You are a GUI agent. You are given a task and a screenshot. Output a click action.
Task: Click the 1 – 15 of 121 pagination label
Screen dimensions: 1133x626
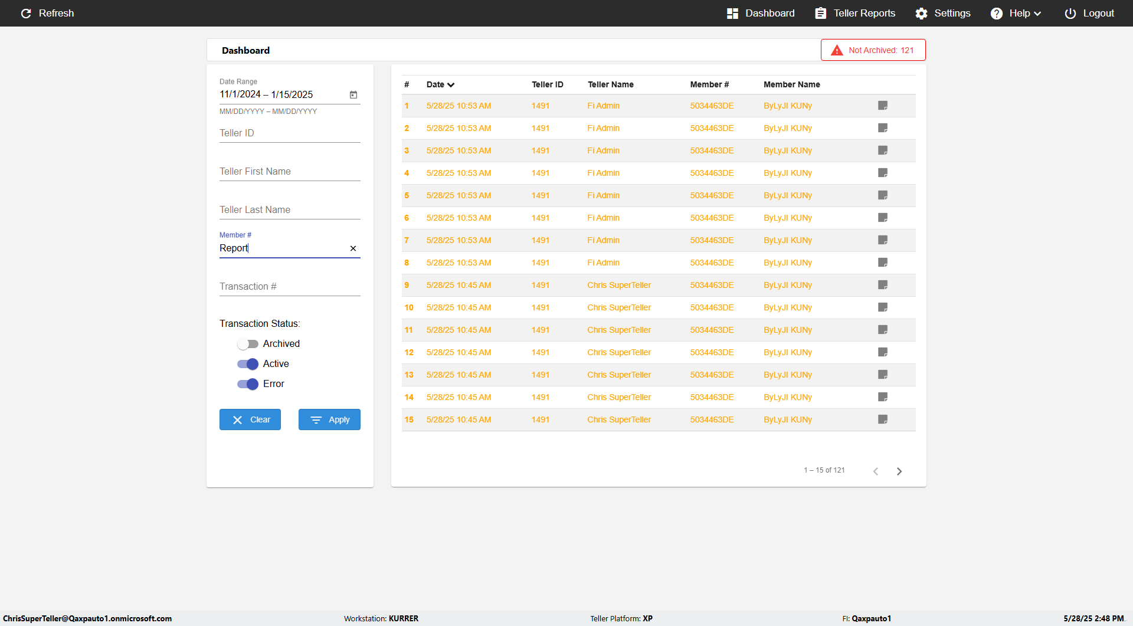(824, 470)
